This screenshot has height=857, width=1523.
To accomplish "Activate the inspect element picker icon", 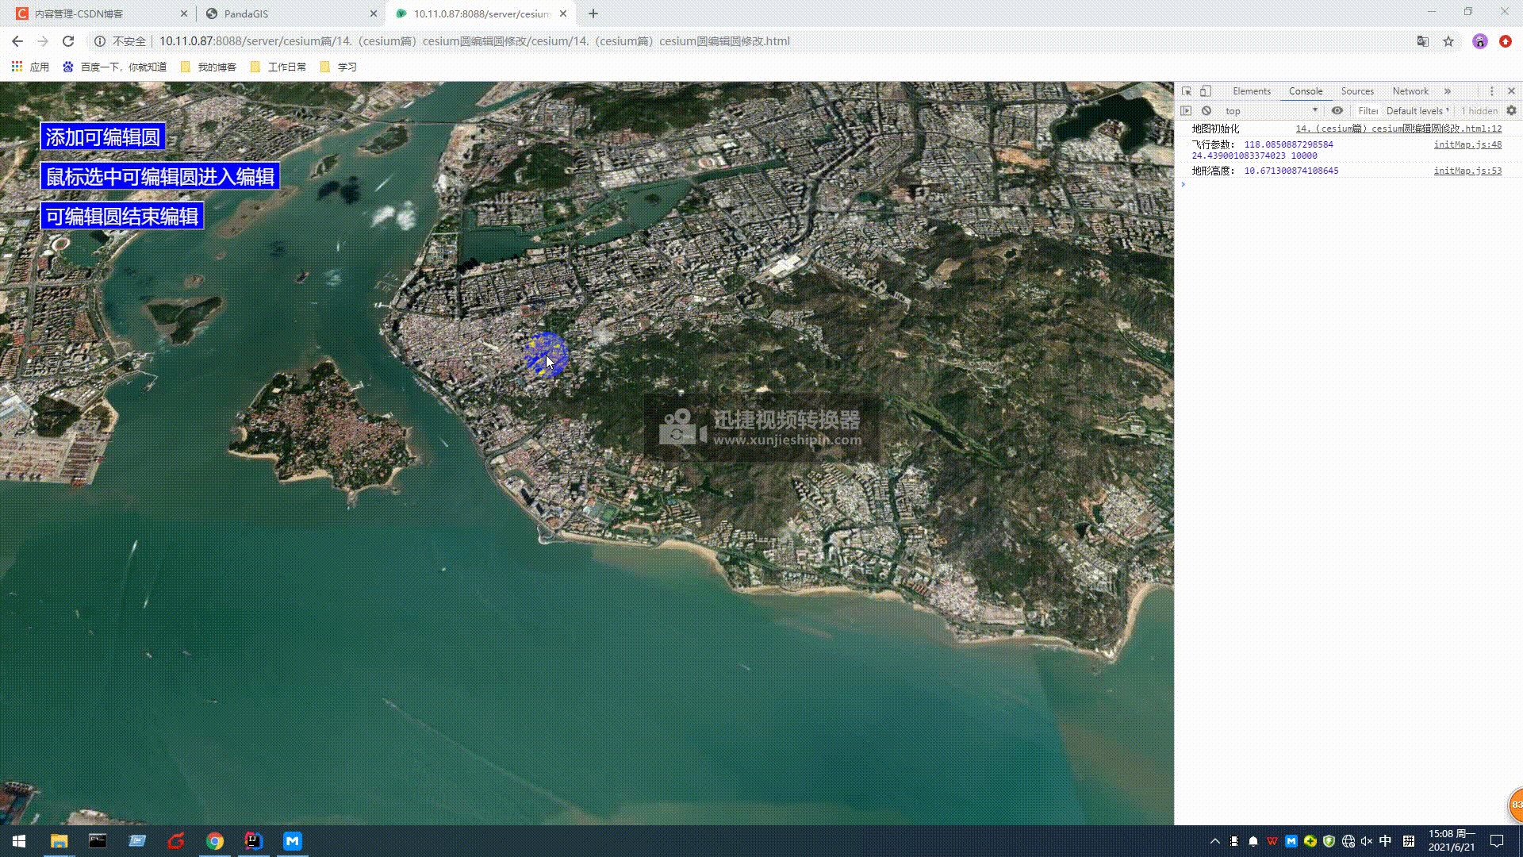I will tap(1187, 91).
